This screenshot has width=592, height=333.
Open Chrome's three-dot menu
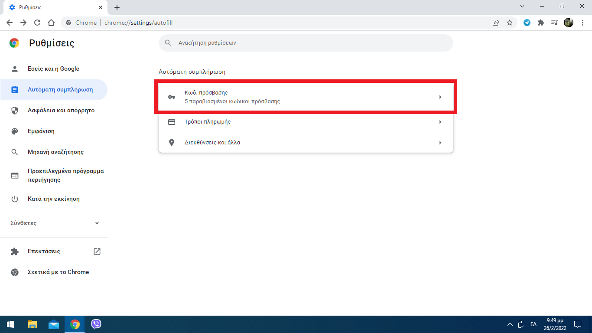[x=582, y=23]
